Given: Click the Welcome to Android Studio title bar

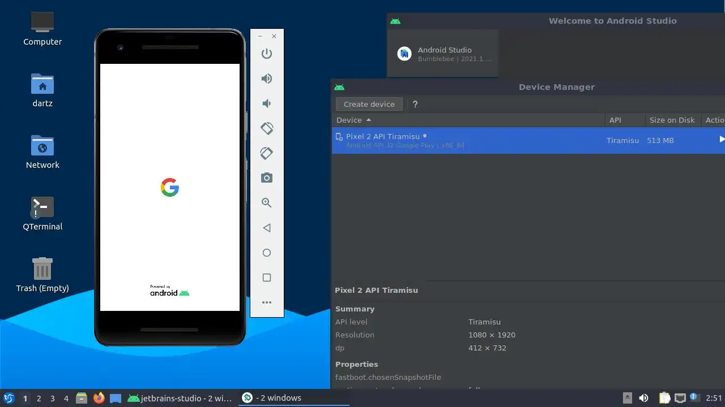Looking at the screenshot, I should tap(556, 21).
